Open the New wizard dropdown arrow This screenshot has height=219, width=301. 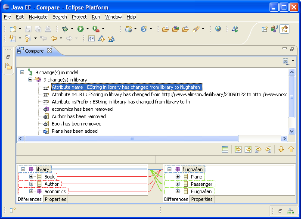point(20,29)
